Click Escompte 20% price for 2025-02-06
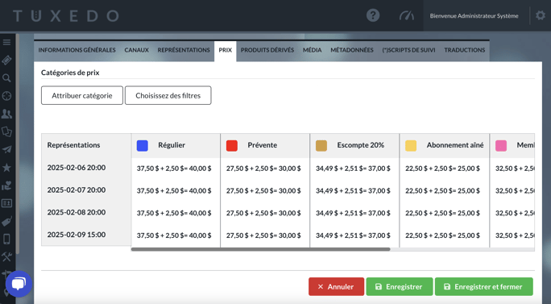Screen dimensions: 551x304 (x=353, y=169)
